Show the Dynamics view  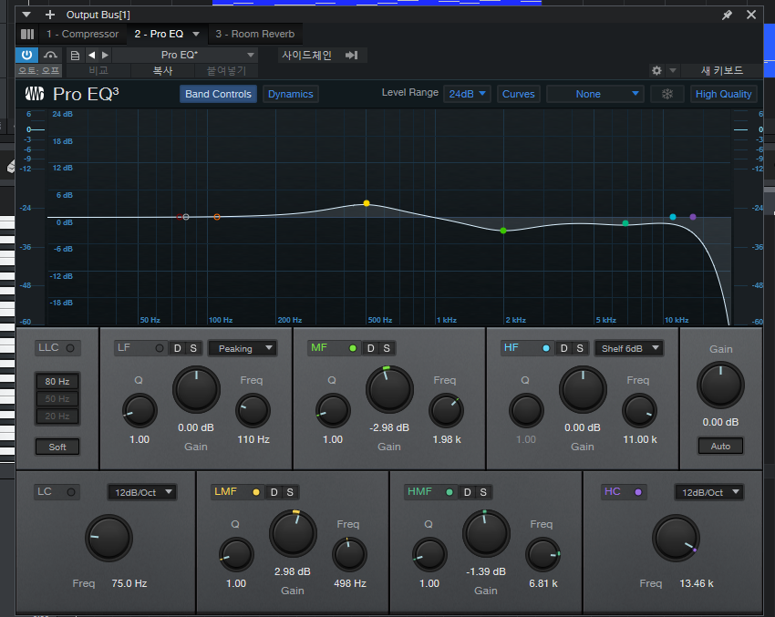(x=291, y=94)
